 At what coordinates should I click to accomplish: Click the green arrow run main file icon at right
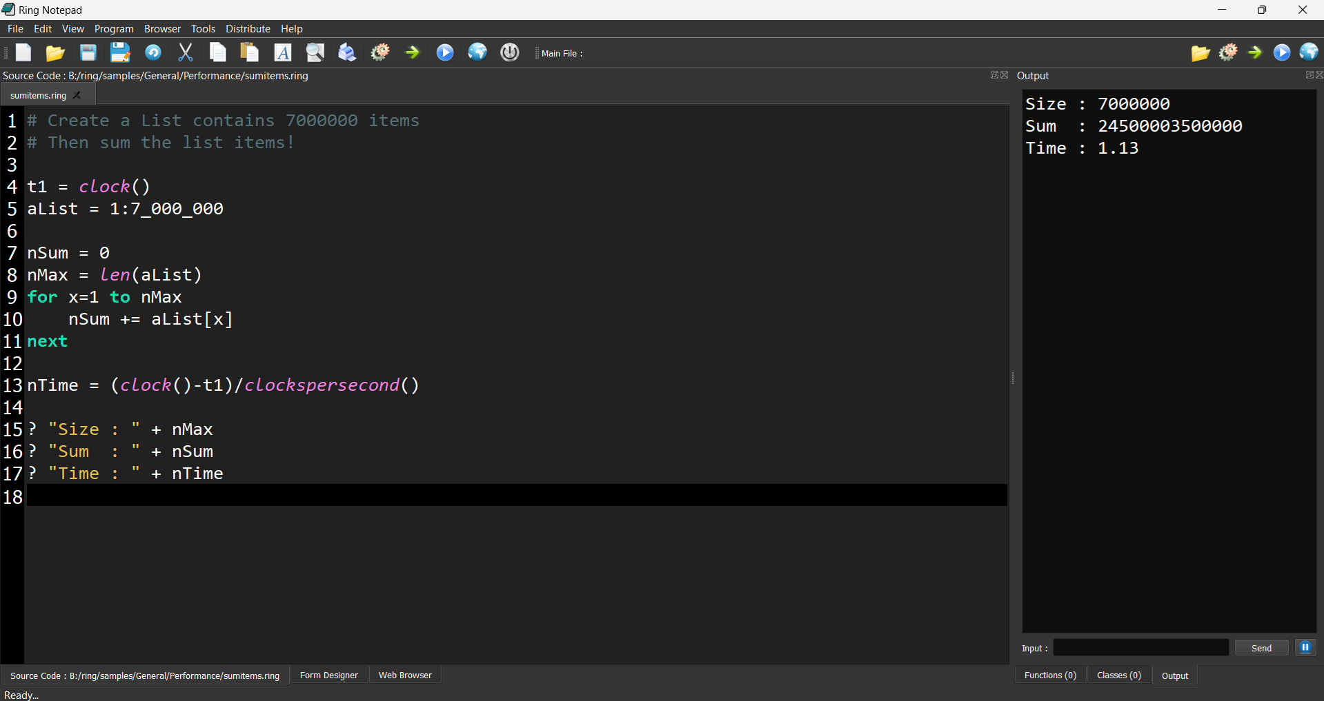click(1256, 52)
